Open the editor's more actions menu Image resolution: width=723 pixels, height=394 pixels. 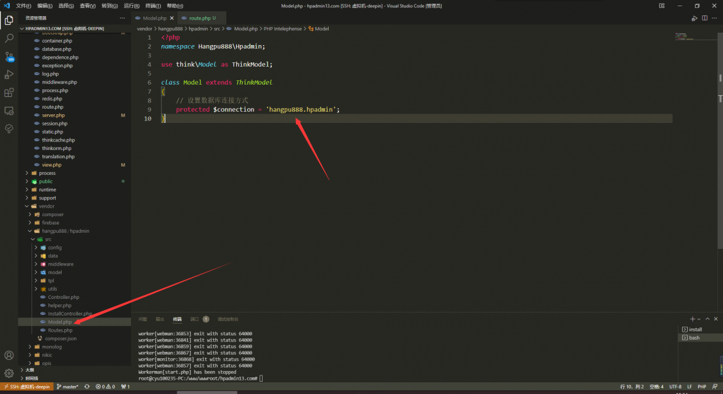click(714, 18)
